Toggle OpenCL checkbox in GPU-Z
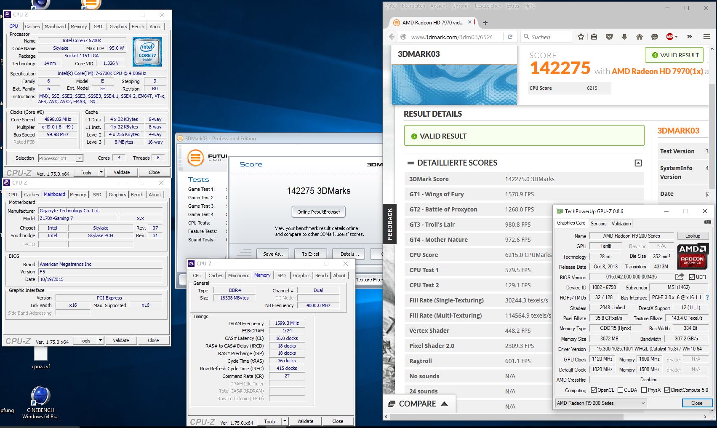The image size is (717, 428). pyautogui.click(x=594, y=390)
